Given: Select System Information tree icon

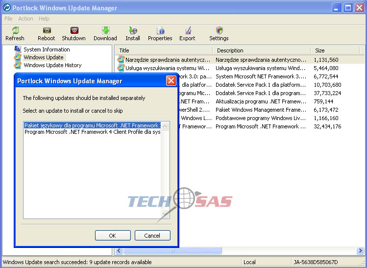Looking at the screenshot, I should click(x=18, y=49).
